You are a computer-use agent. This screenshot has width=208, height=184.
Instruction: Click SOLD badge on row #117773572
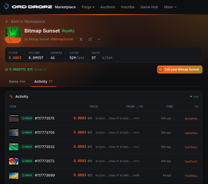(x=27, y=161)
